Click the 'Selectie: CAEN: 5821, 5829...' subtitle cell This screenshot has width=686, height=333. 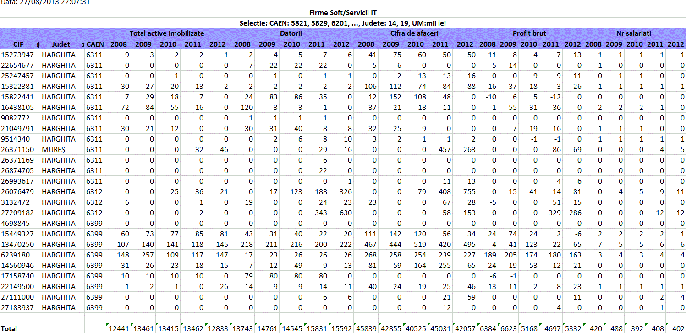click(x=343, y=23)
